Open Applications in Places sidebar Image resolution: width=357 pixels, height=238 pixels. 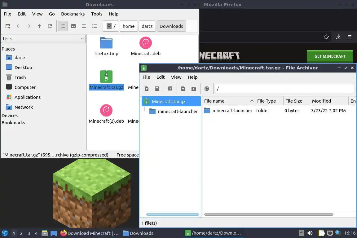(x=28, y=97)
